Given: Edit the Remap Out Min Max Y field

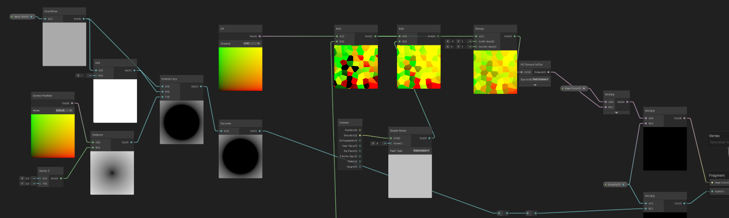Looking at the screenshot, I should click(x=464, y=47).
